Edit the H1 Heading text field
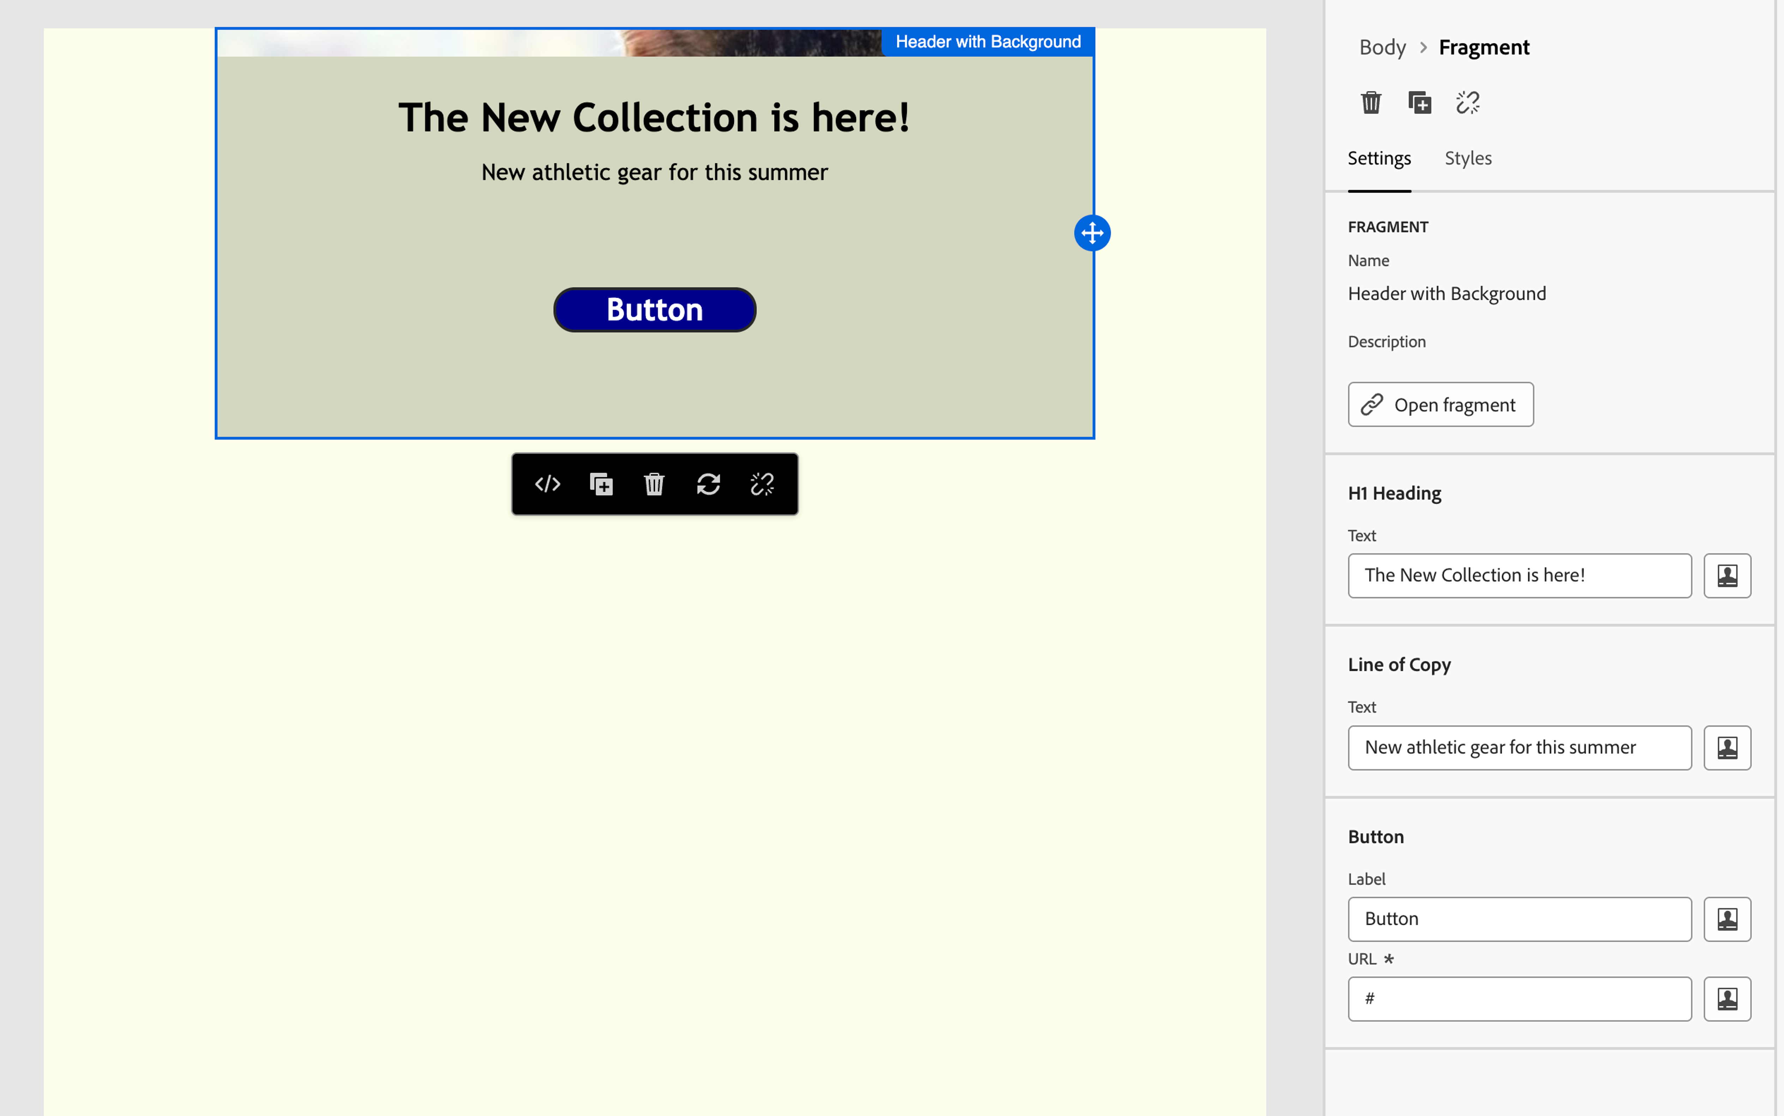1784x1116 pixels. click(x=1519, y=576)
